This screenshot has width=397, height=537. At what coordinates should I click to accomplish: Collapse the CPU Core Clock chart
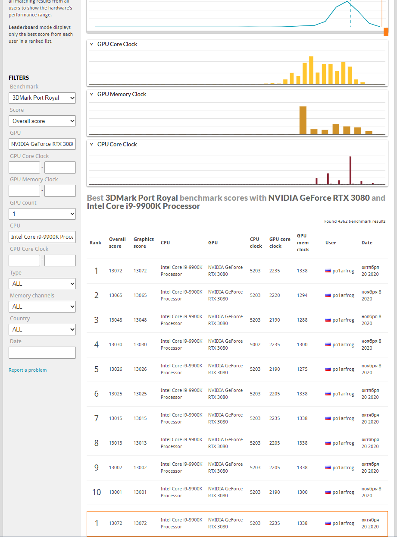91,144
